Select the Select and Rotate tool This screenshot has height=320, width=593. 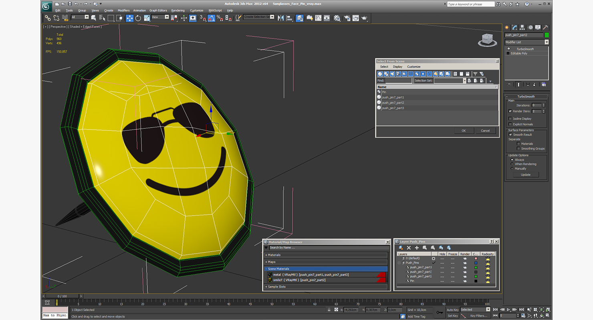tap(138, 18)
